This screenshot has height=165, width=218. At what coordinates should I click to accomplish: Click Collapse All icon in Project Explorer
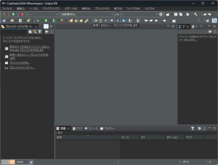[x=30, y=32]
